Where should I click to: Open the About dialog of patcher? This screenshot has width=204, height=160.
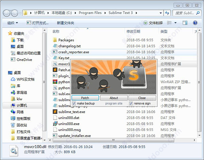(114, 98)
